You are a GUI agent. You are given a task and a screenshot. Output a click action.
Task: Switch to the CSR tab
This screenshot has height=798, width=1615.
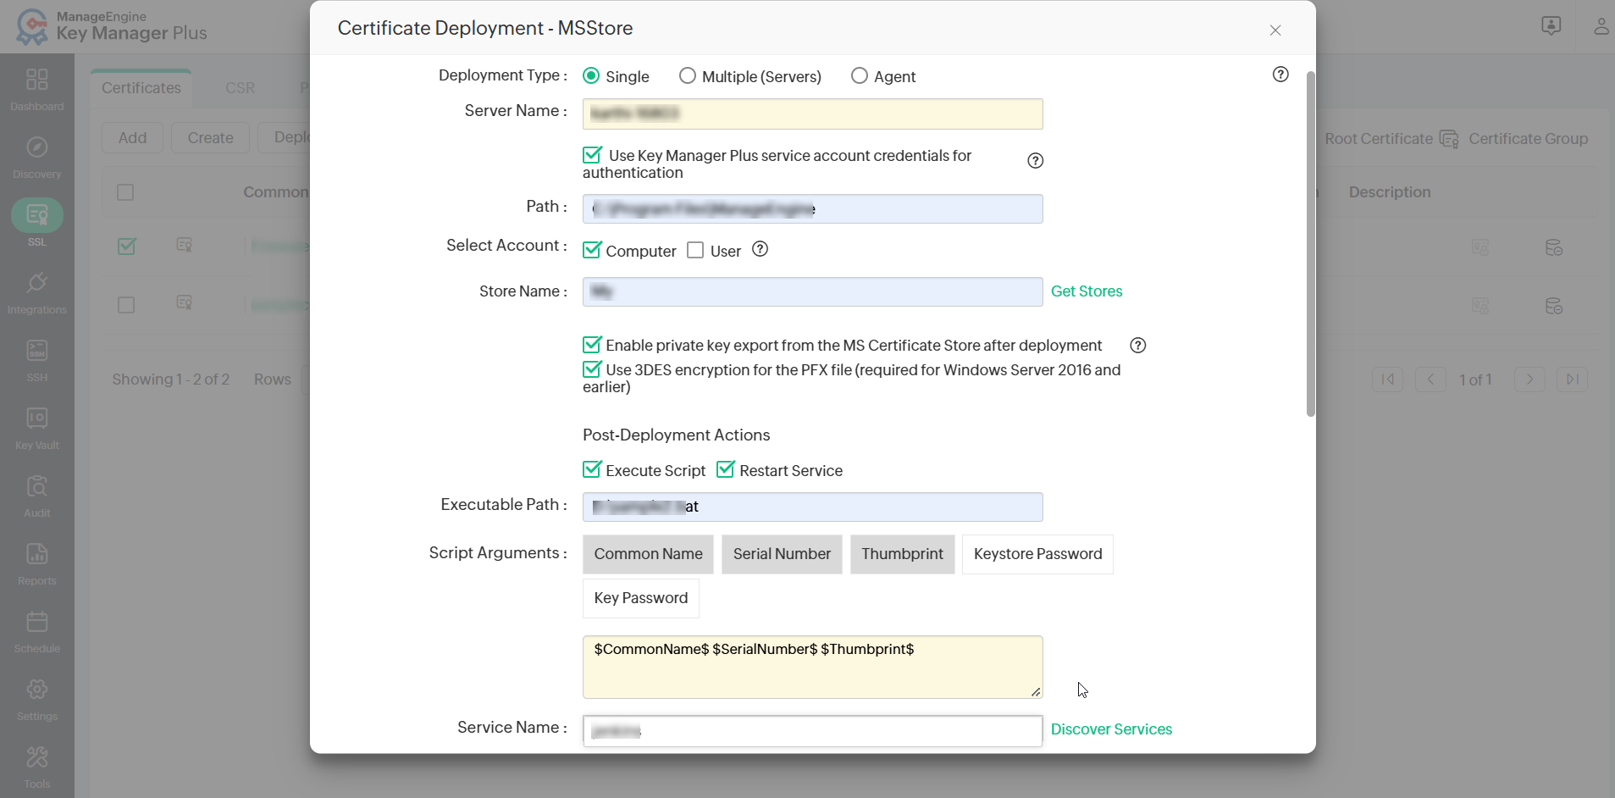240,88
